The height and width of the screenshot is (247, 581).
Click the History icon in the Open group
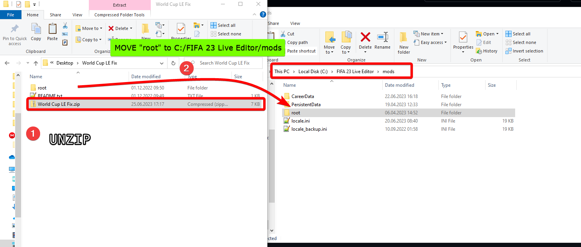point(486,51)
